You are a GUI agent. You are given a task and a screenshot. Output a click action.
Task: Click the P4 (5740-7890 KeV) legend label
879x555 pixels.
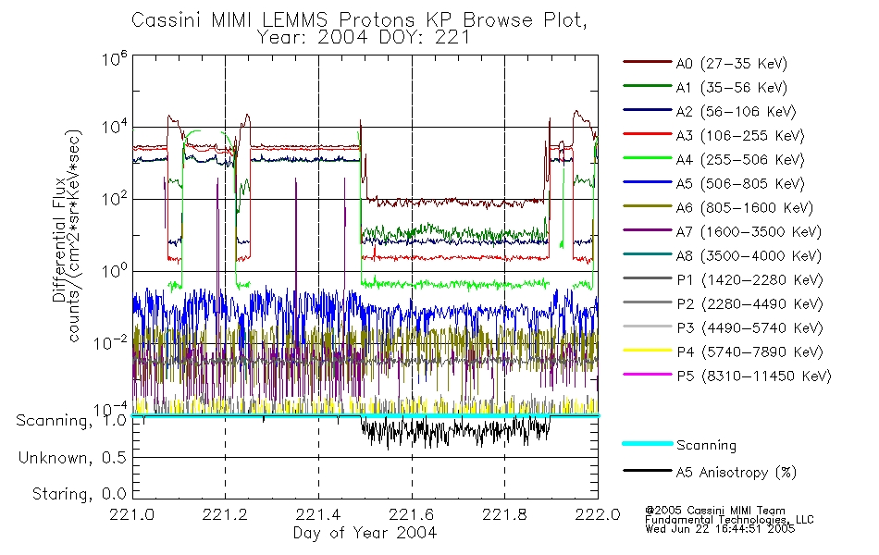coord(749,352)
